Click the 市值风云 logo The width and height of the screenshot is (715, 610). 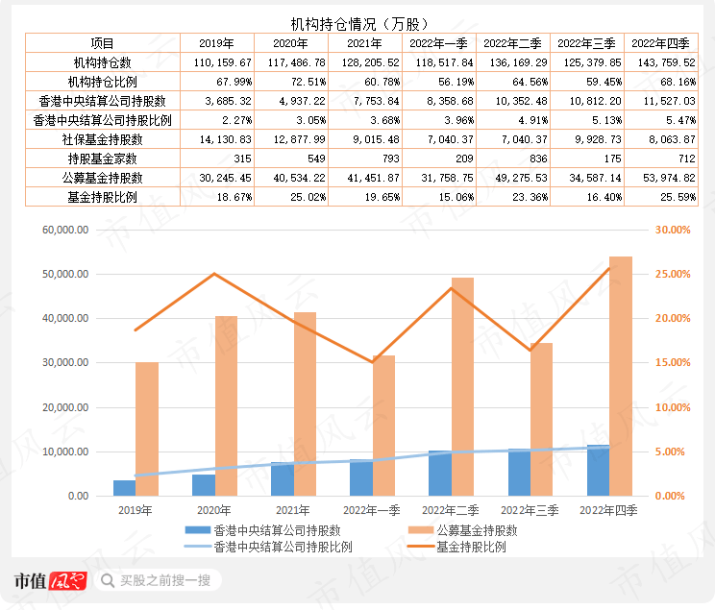point(50,580)
